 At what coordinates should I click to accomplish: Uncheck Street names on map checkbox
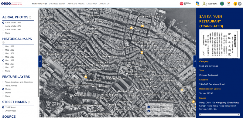click(149, 111)
